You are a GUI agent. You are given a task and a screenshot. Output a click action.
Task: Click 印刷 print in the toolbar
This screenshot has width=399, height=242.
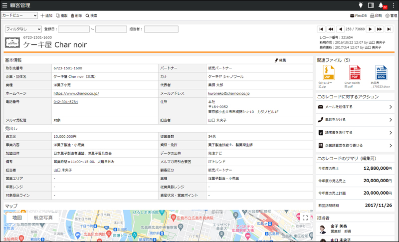tap(376, 16)
